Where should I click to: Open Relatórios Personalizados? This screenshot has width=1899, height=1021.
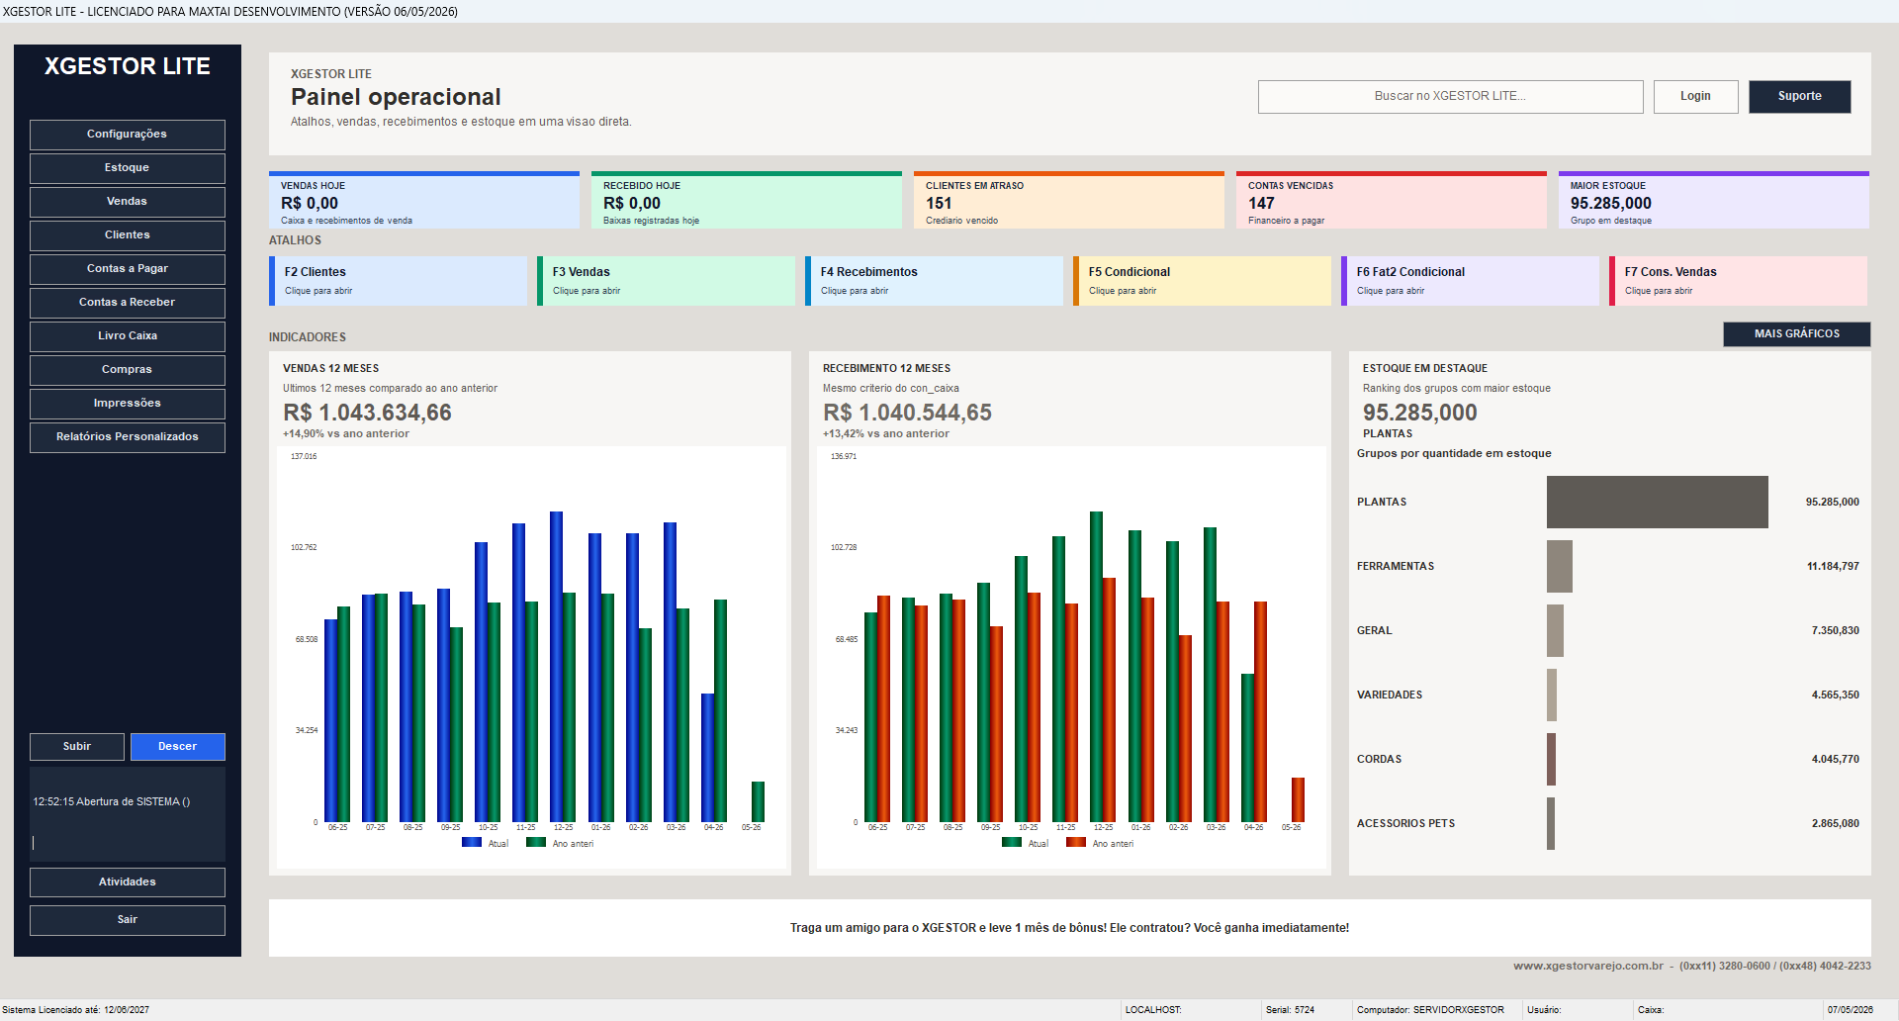click(128, 437)
